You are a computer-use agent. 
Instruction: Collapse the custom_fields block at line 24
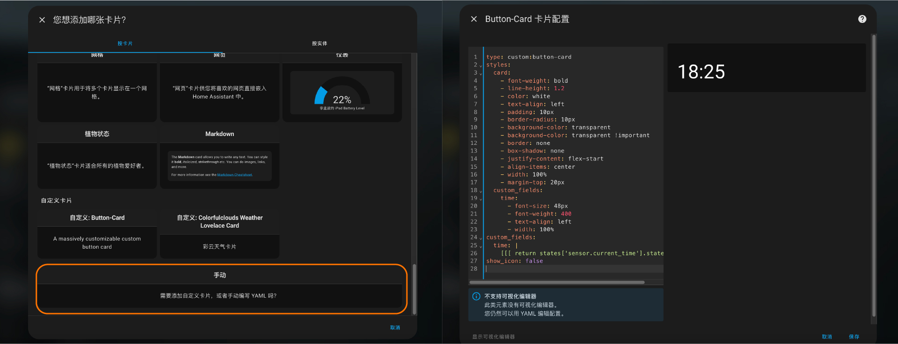coord(481,238)
